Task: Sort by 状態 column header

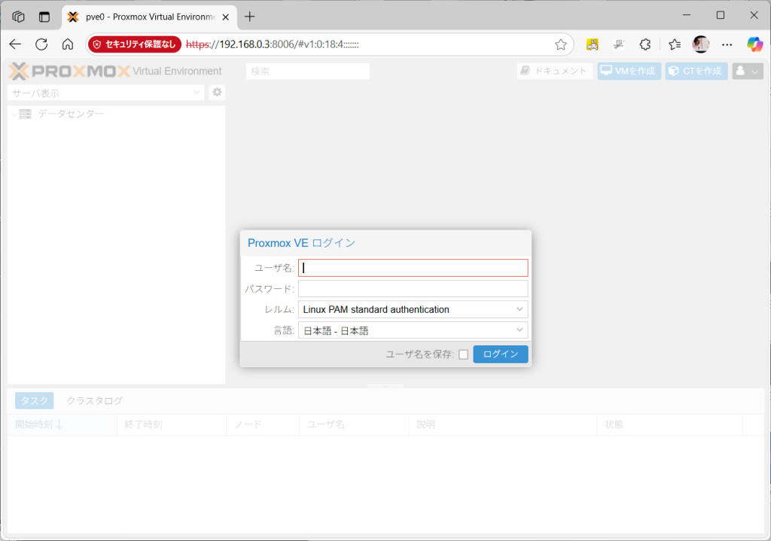Action: tap(669, 424)
